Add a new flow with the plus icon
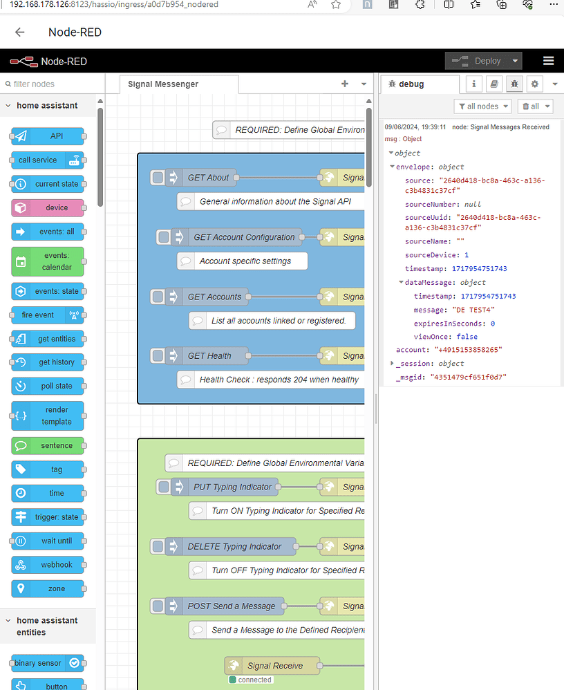The image size is (564, 690). pyautogui.click(x=344, y=83)
